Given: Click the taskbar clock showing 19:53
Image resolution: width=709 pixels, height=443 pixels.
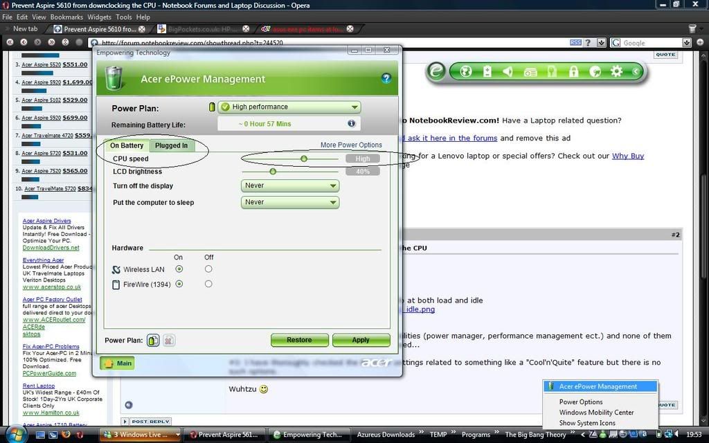Looking at the screenshot, I should (694, 435).
